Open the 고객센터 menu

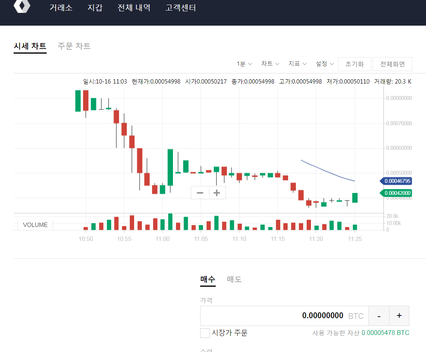[181, 8]
